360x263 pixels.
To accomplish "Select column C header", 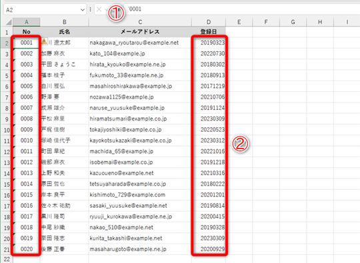I will tap(140, 22).
